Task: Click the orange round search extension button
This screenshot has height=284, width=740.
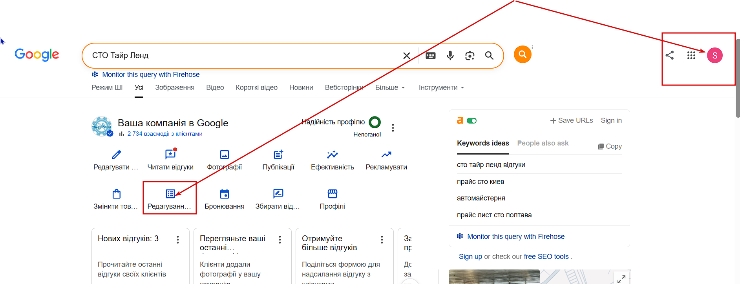Action: tap(523, 54)
